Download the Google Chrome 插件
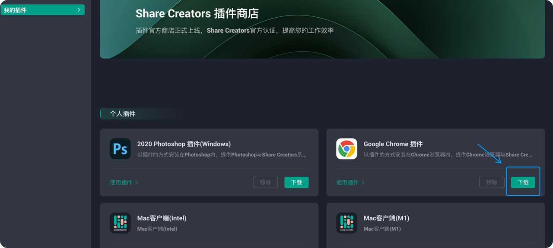 523,182
